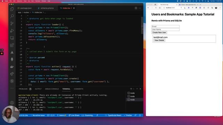
Task: Close the Prisma browser tab
Action: (198, 5)
